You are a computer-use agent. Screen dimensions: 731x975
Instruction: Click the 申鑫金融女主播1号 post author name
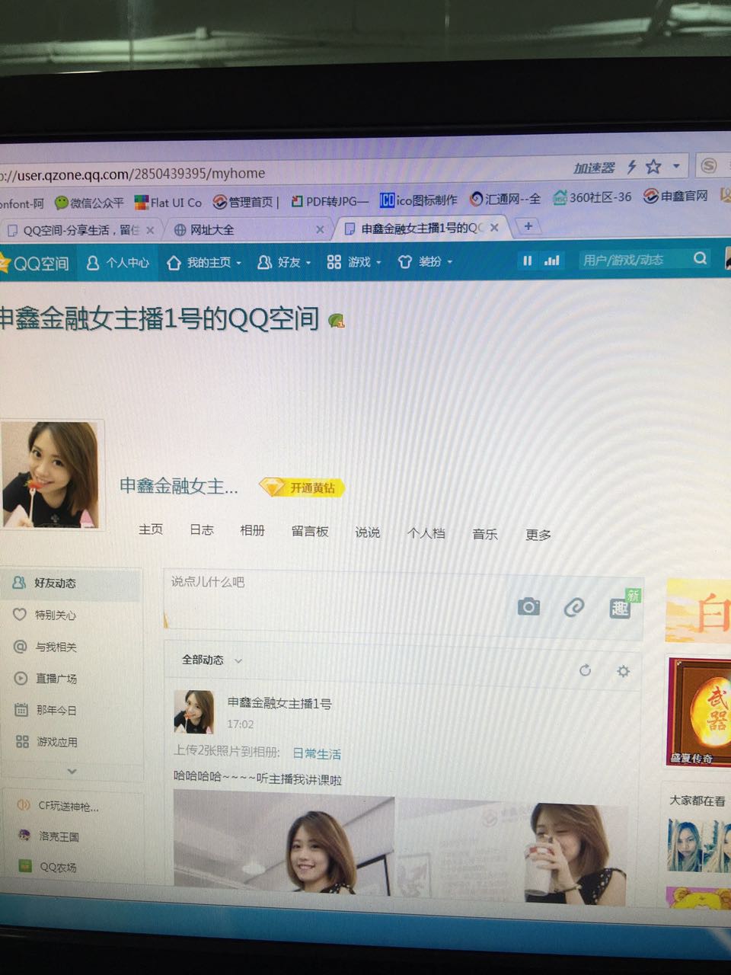(279, 704)
